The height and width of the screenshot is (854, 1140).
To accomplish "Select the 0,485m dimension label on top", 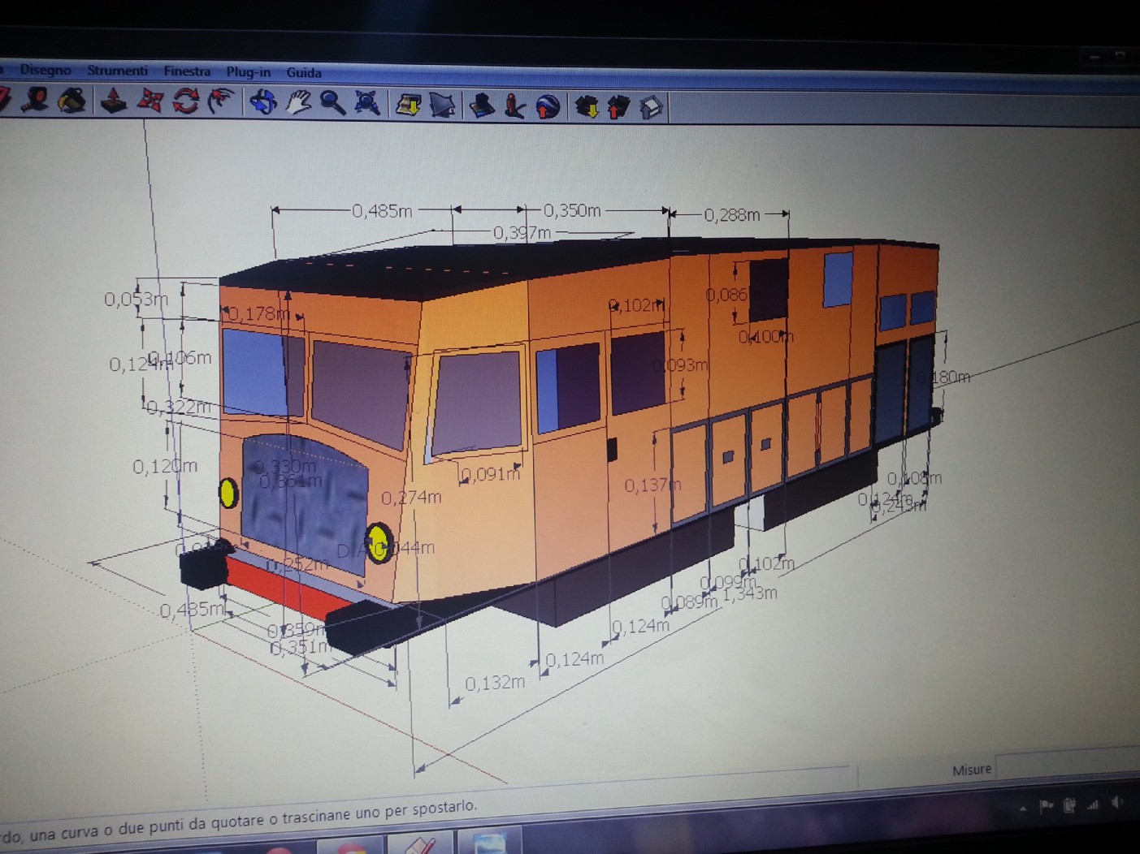I will 382,211.
